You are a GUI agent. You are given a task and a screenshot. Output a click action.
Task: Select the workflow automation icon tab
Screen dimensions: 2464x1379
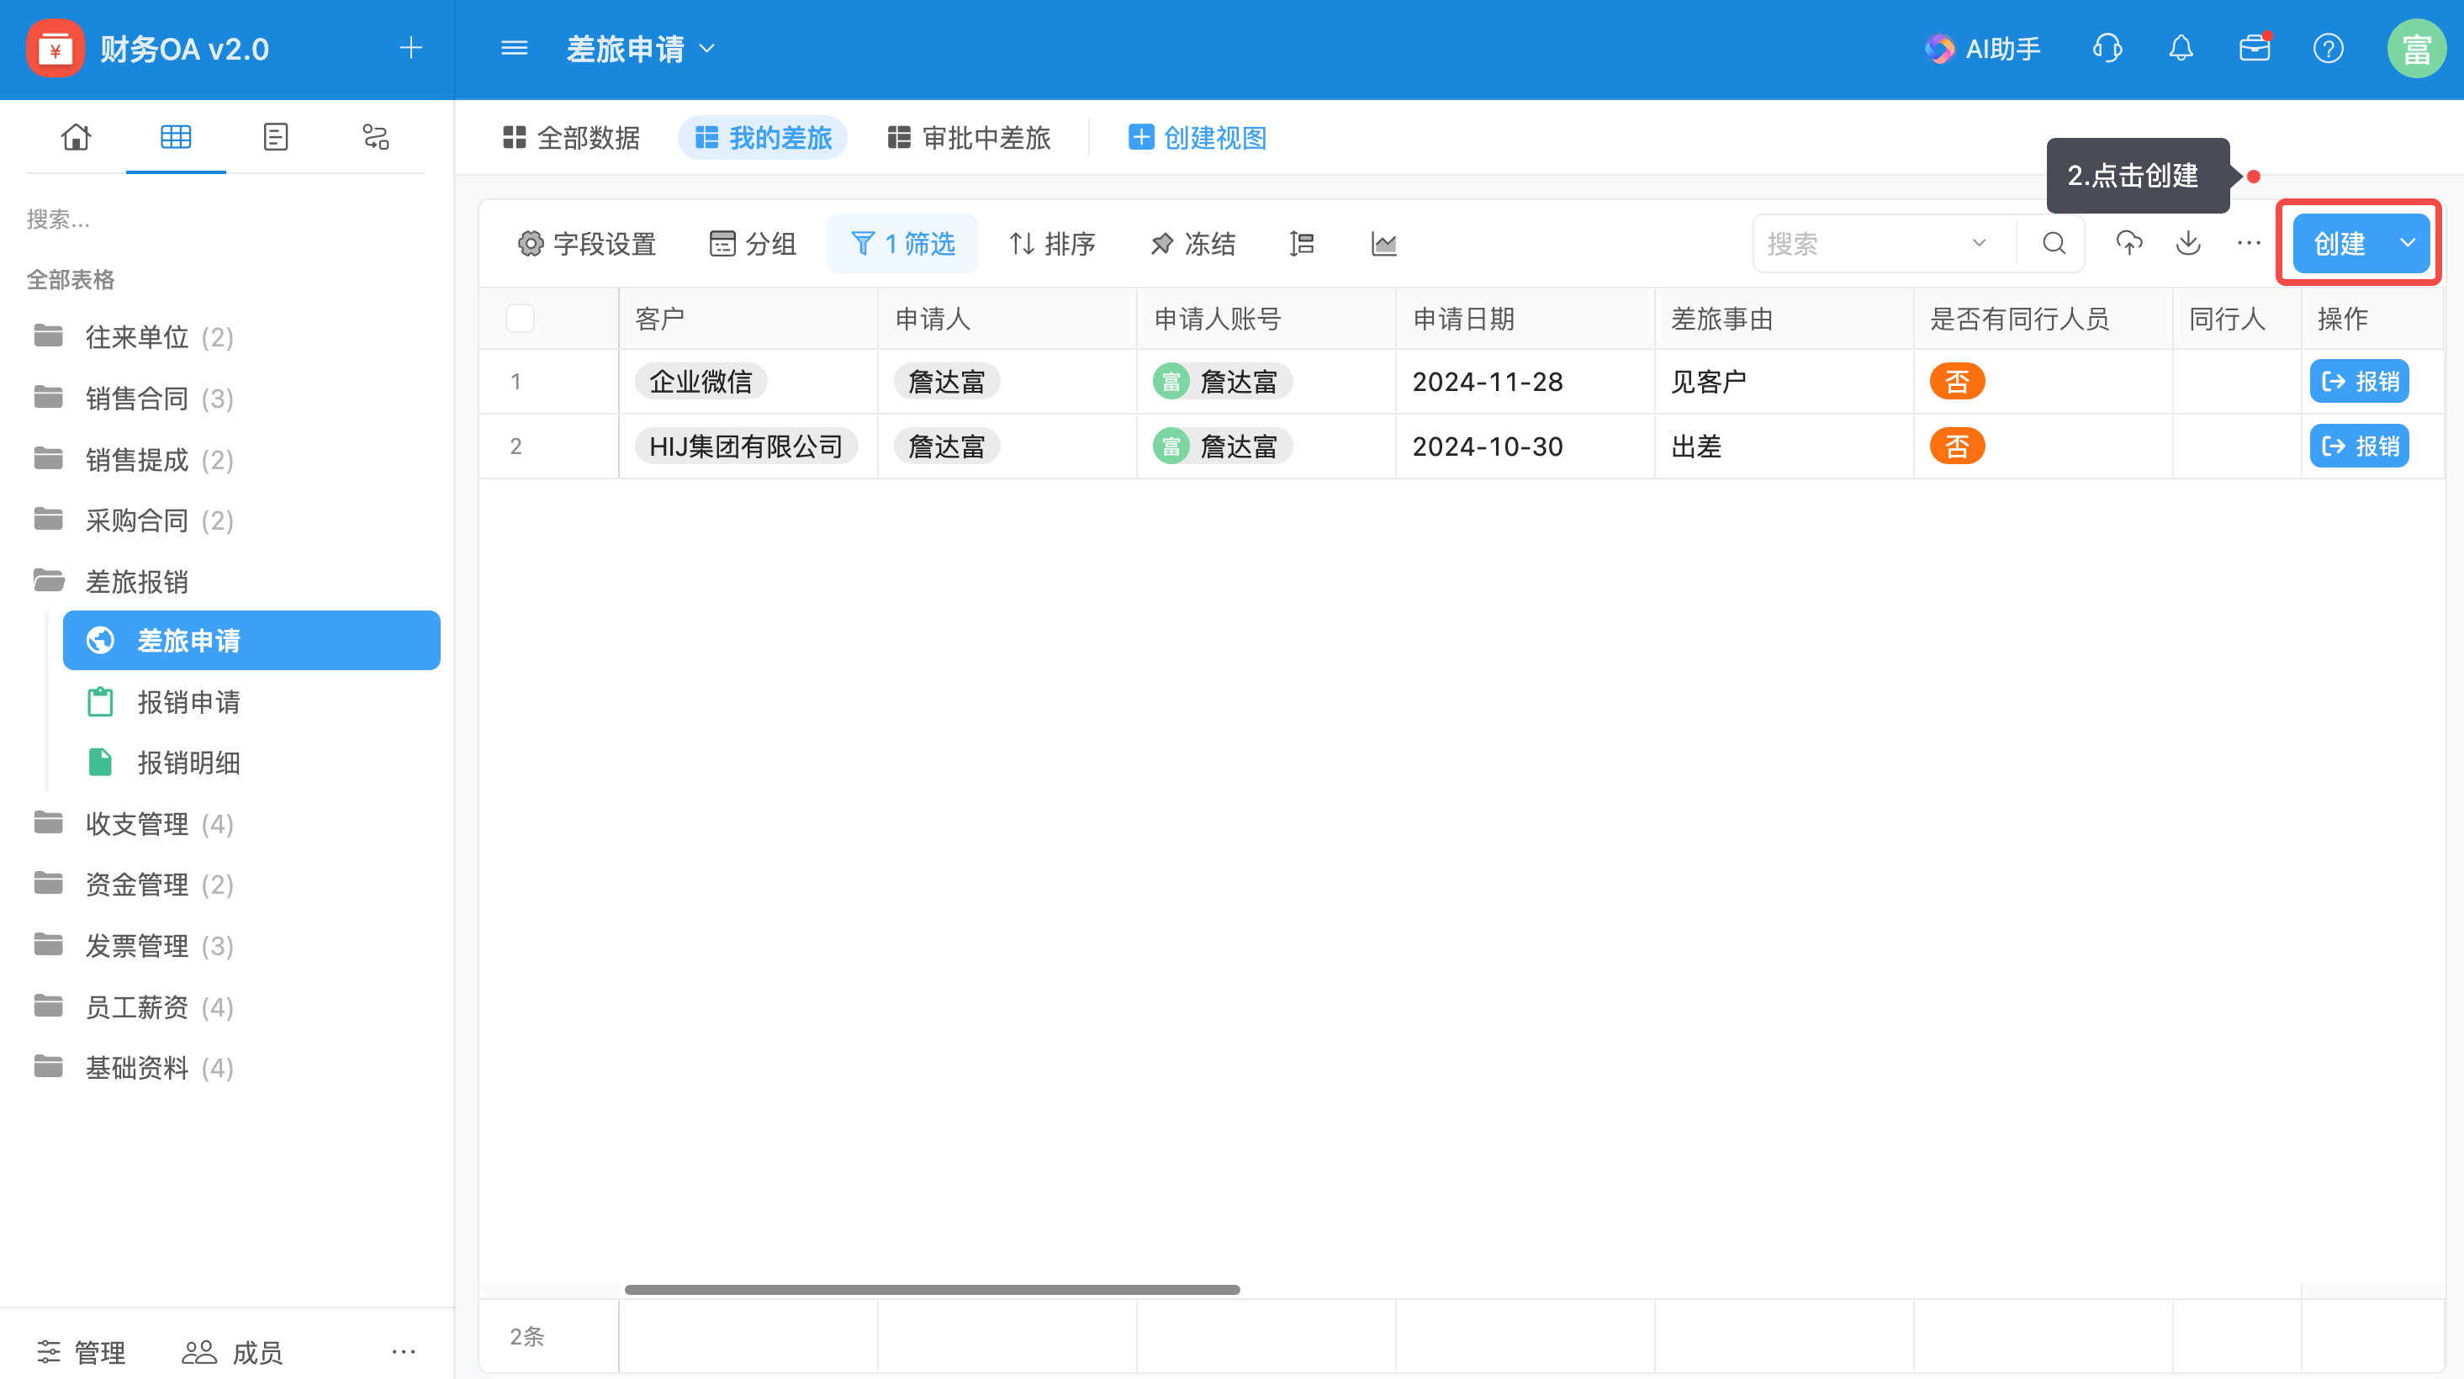(x=376, y=137)
